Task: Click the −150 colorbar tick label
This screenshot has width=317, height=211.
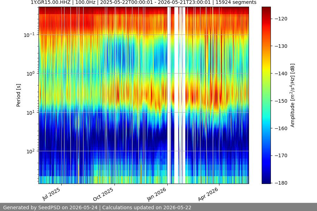Action: tap(281, 101)
